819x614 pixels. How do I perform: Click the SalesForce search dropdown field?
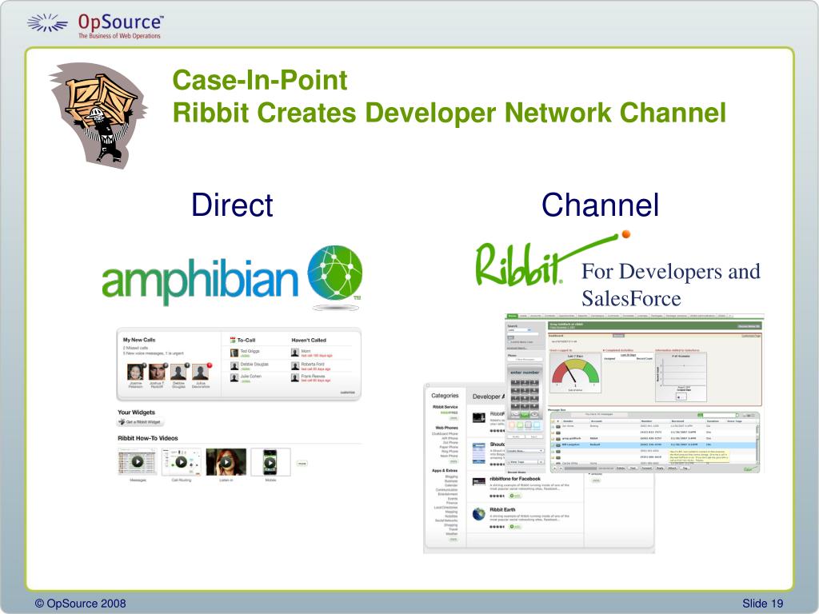tap(519, 330)
